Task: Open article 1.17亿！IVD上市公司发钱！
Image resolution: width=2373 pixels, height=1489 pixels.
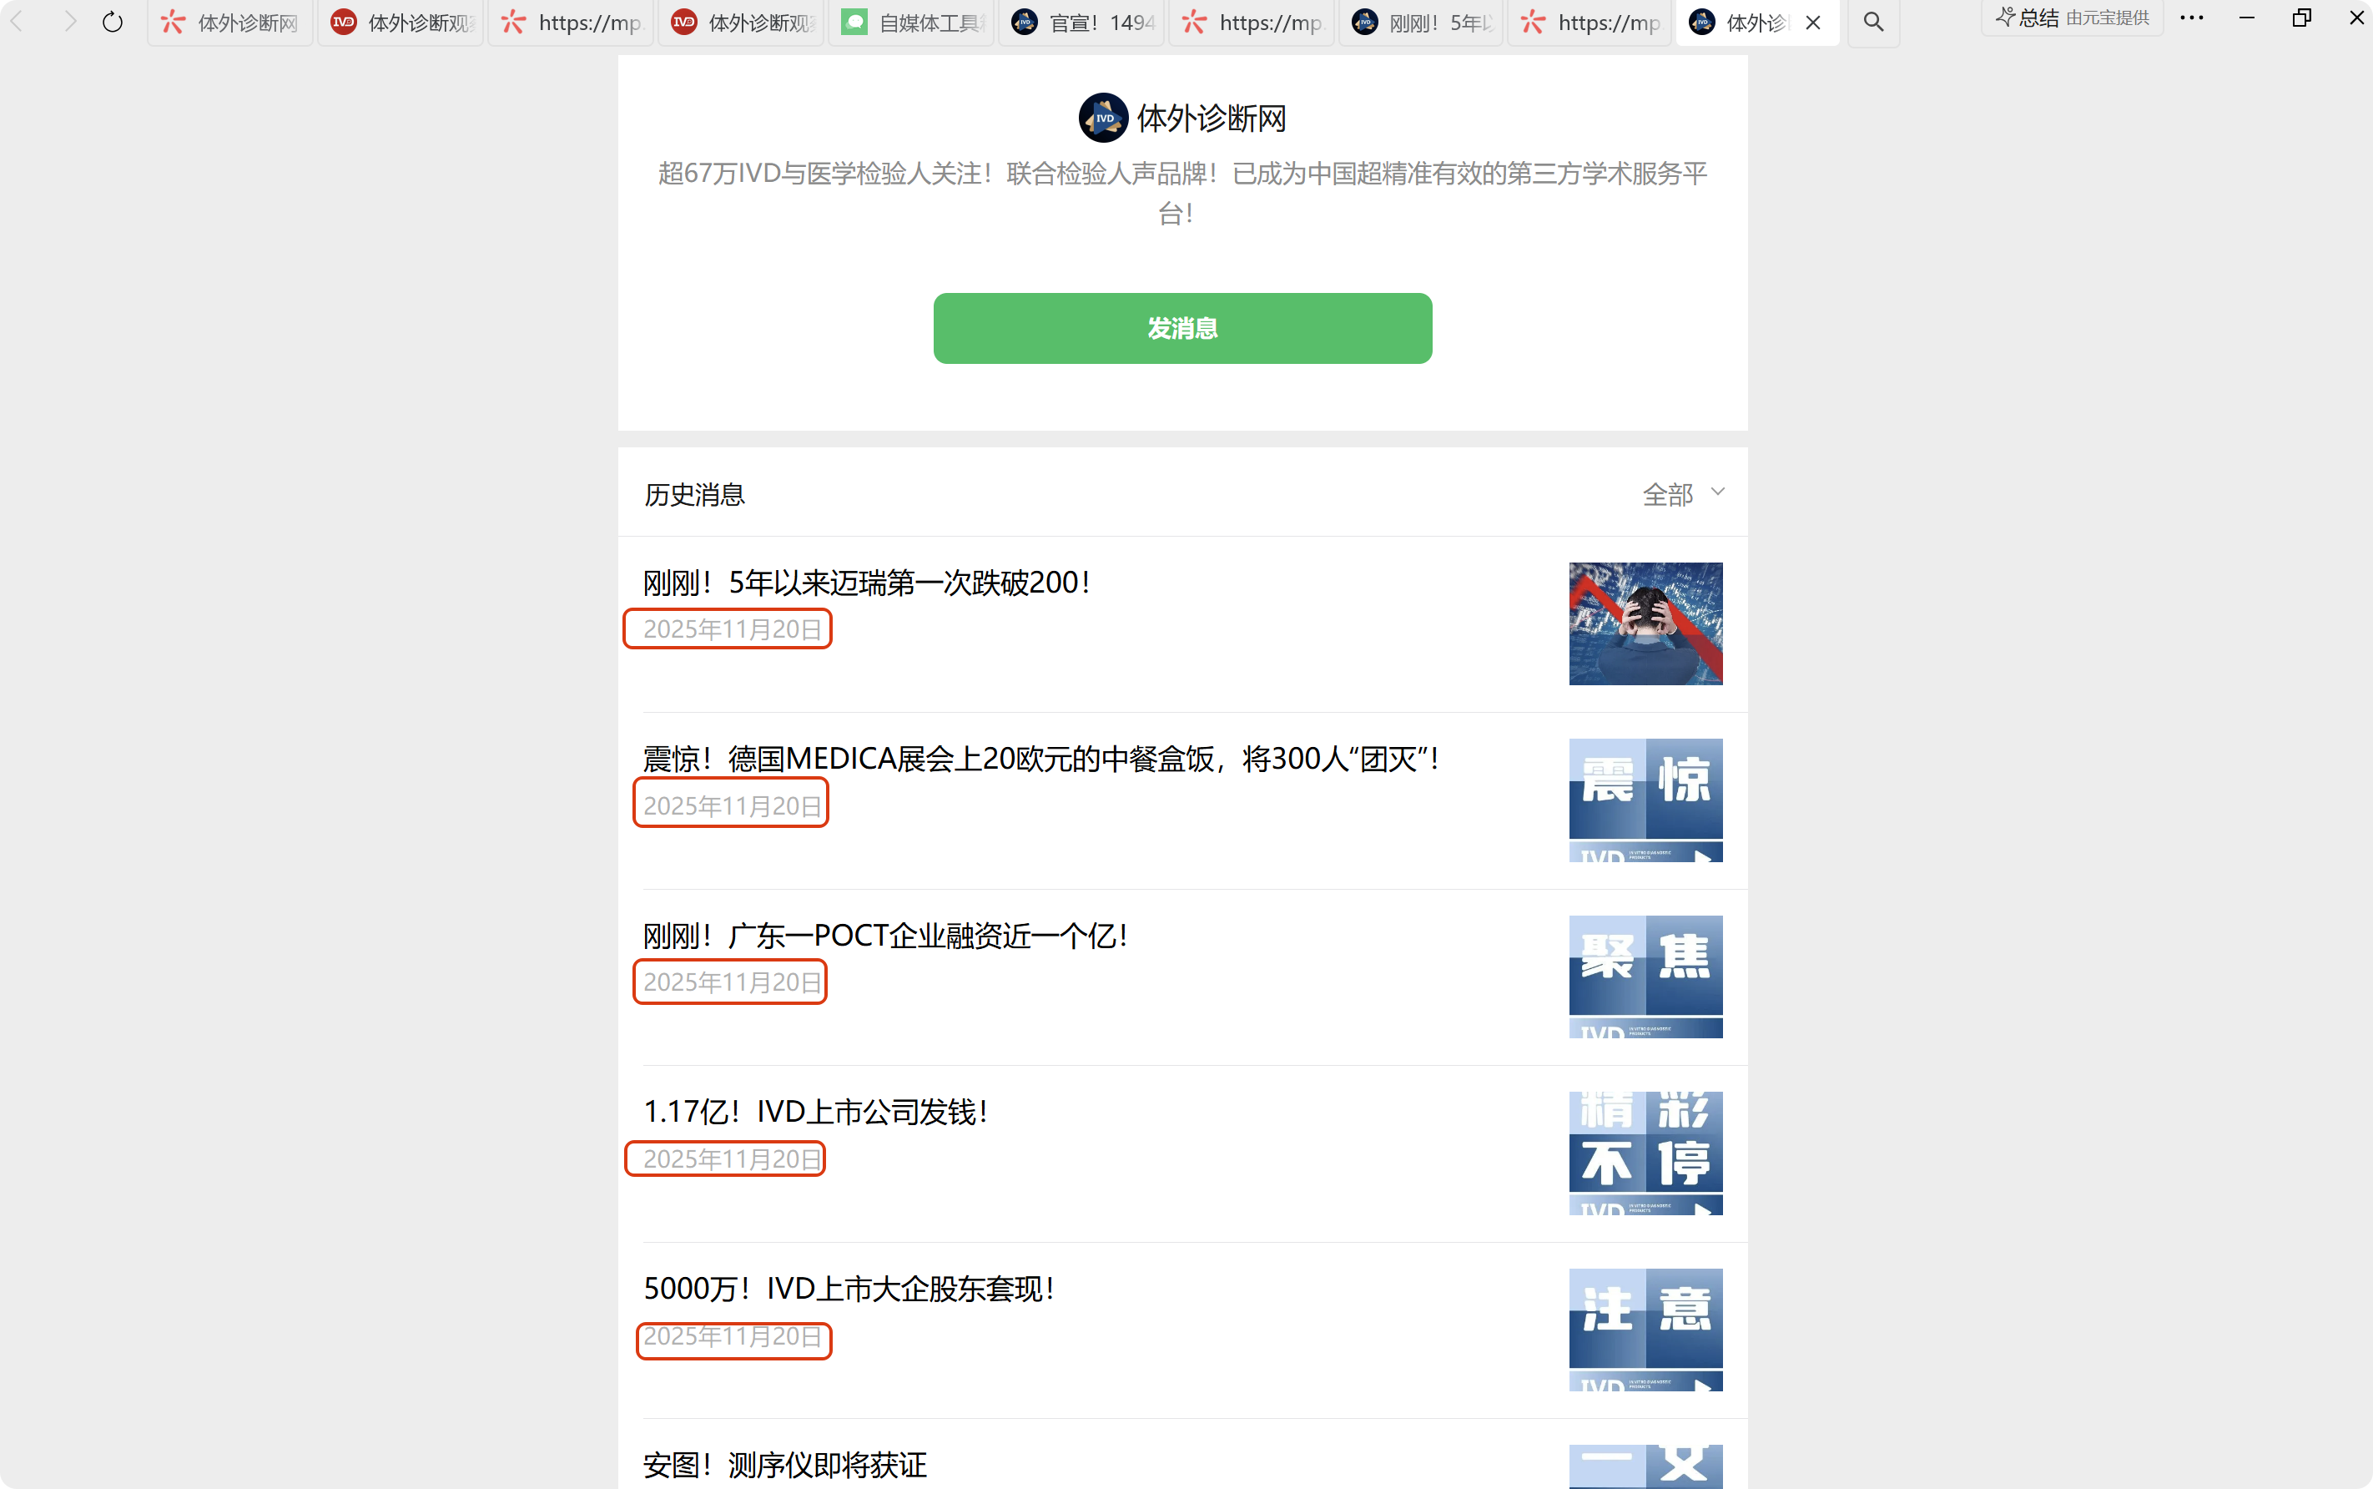Action: (x=815, y=1112)
